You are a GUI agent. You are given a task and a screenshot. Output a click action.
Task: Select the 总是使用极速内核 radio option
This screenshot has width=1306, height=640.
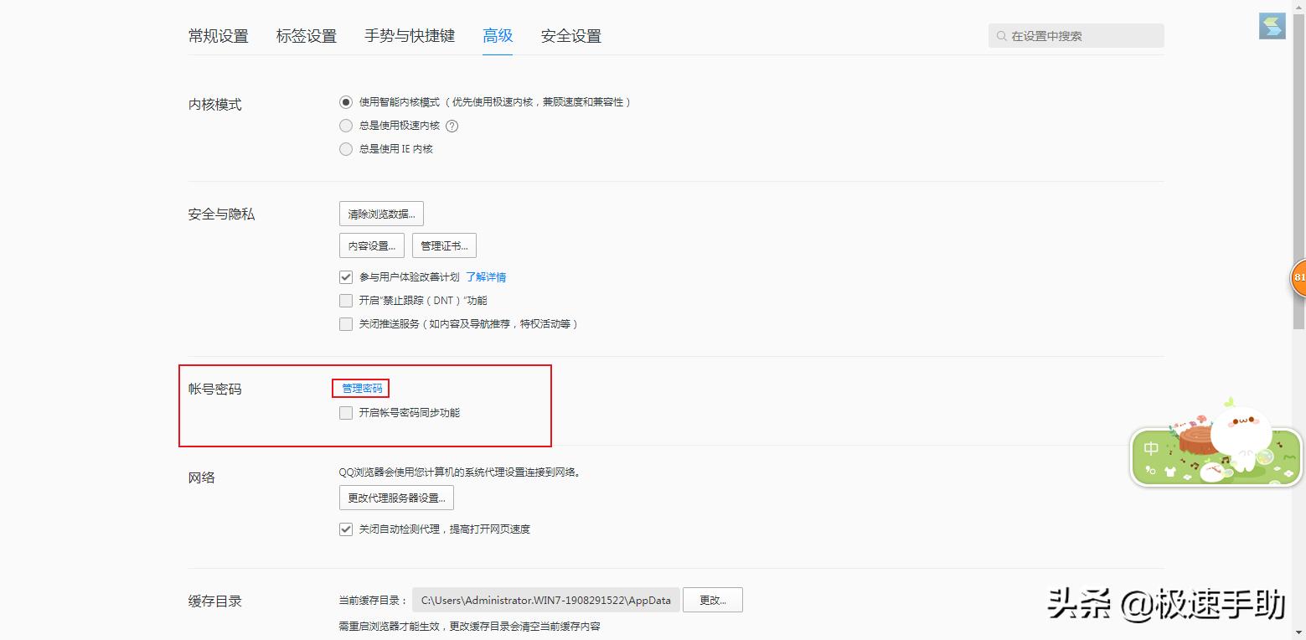[345, 126]
